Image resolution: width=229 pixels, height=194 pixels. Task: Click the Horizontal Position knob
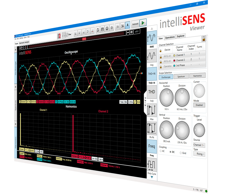point(166,97)
